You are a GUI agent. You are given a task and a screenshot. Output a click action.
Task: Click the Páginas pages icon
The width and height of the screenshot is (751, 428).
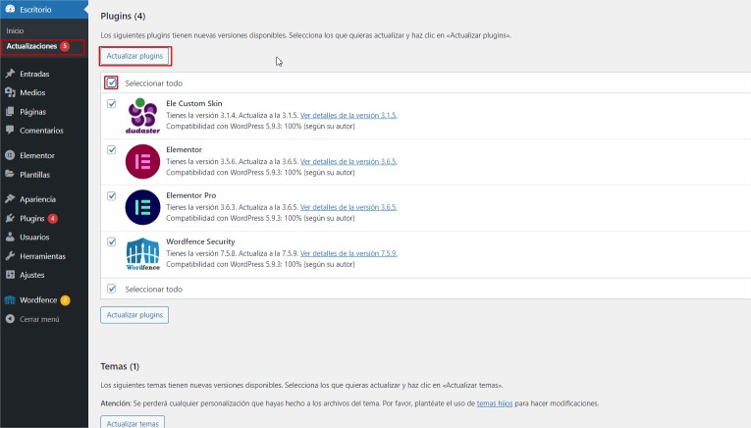[10, 112]
